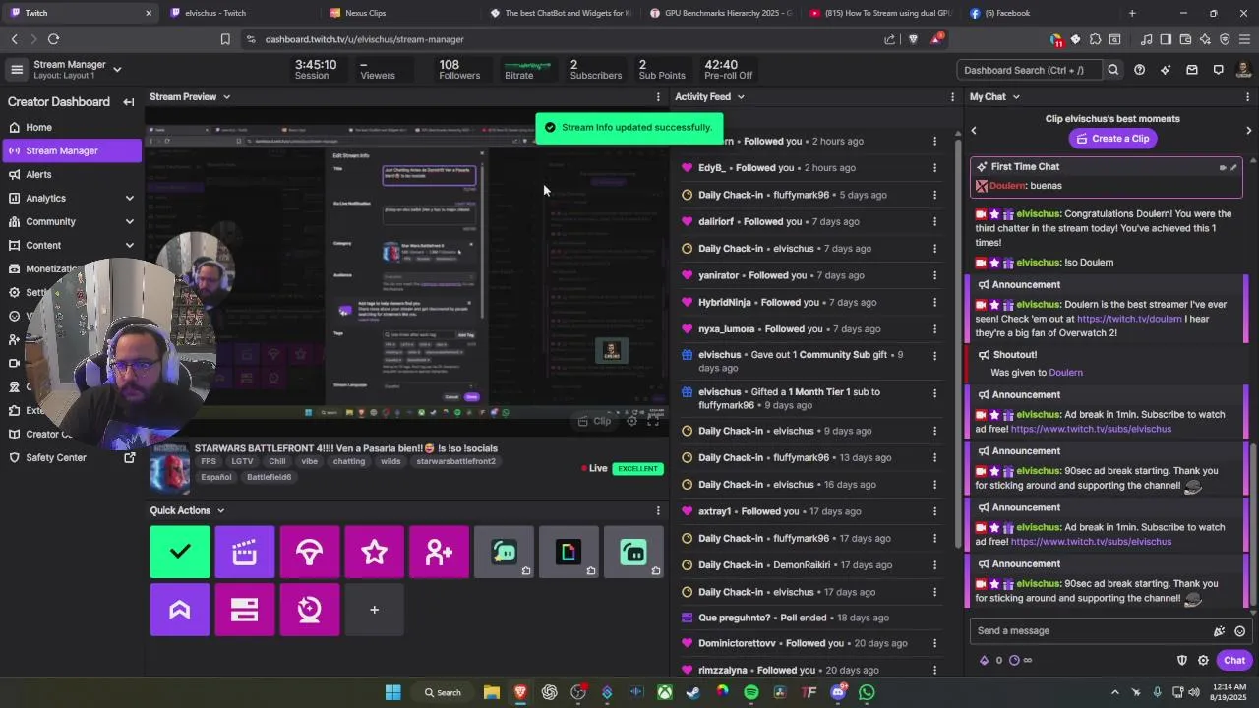Viewport: 1259px width, 708px height.
Task: Send message with Chat button
Action: click(x=1234, y=661)
